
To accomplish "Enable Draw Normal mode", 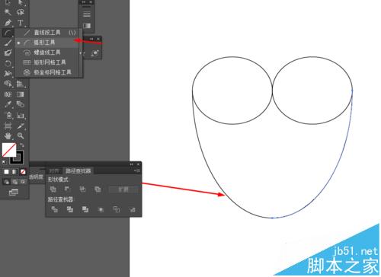I will pos(7,182).
